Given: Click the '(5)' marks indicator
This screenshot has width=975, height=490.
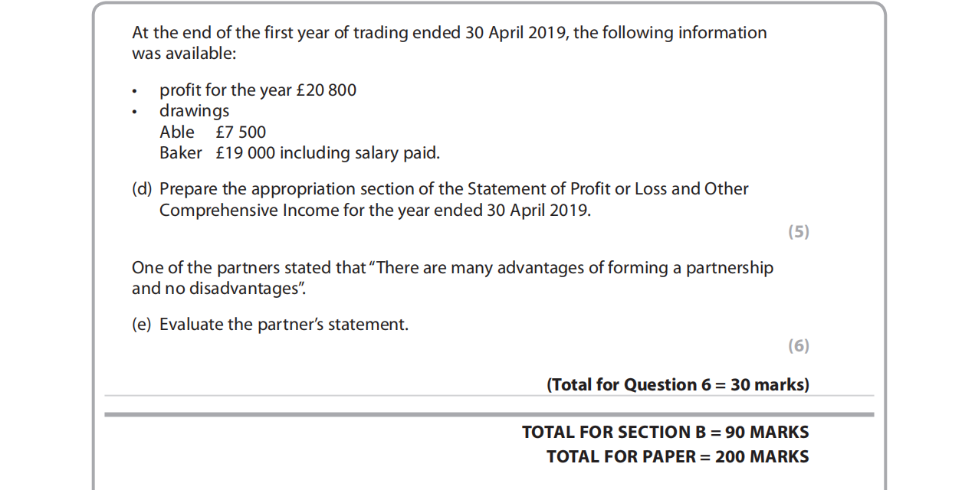Looking at the screenshot, I should pyautogui.click(x=798, y=232).
